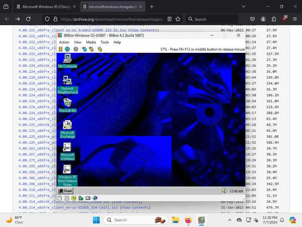Select the Network Neighborhood desktop icon

[x=68, y=85]
